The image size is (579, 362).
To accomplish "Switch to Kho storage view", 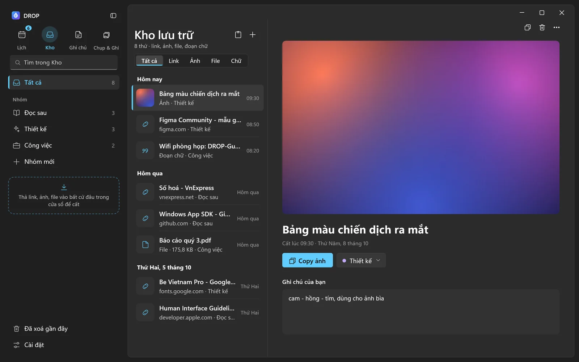I will point(50,39).
